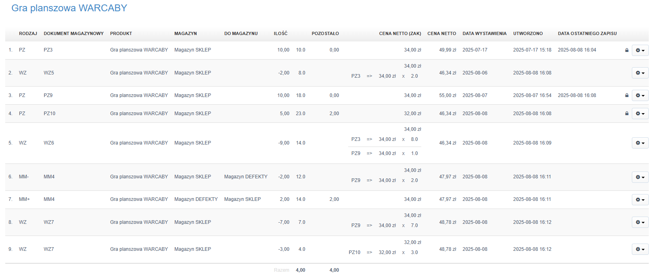This screenshot has height=277, width=652.
Task: Open gear menu for WZ7 row with -7,00
Action: [640, 222]
